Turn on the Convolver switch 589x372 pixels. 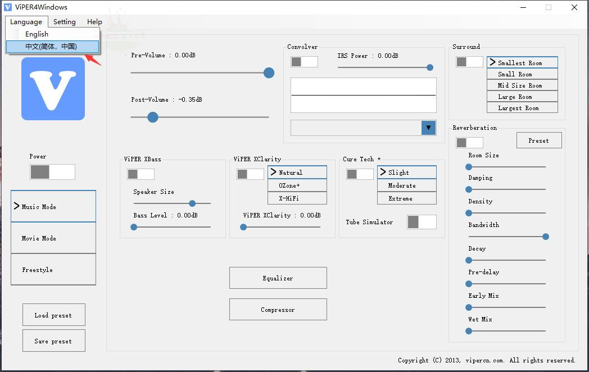click(304, 62)
